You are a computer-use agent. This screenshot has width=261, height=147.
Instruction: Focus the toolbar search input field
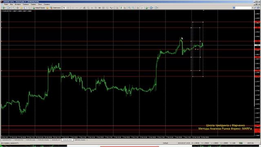(243, 8)
